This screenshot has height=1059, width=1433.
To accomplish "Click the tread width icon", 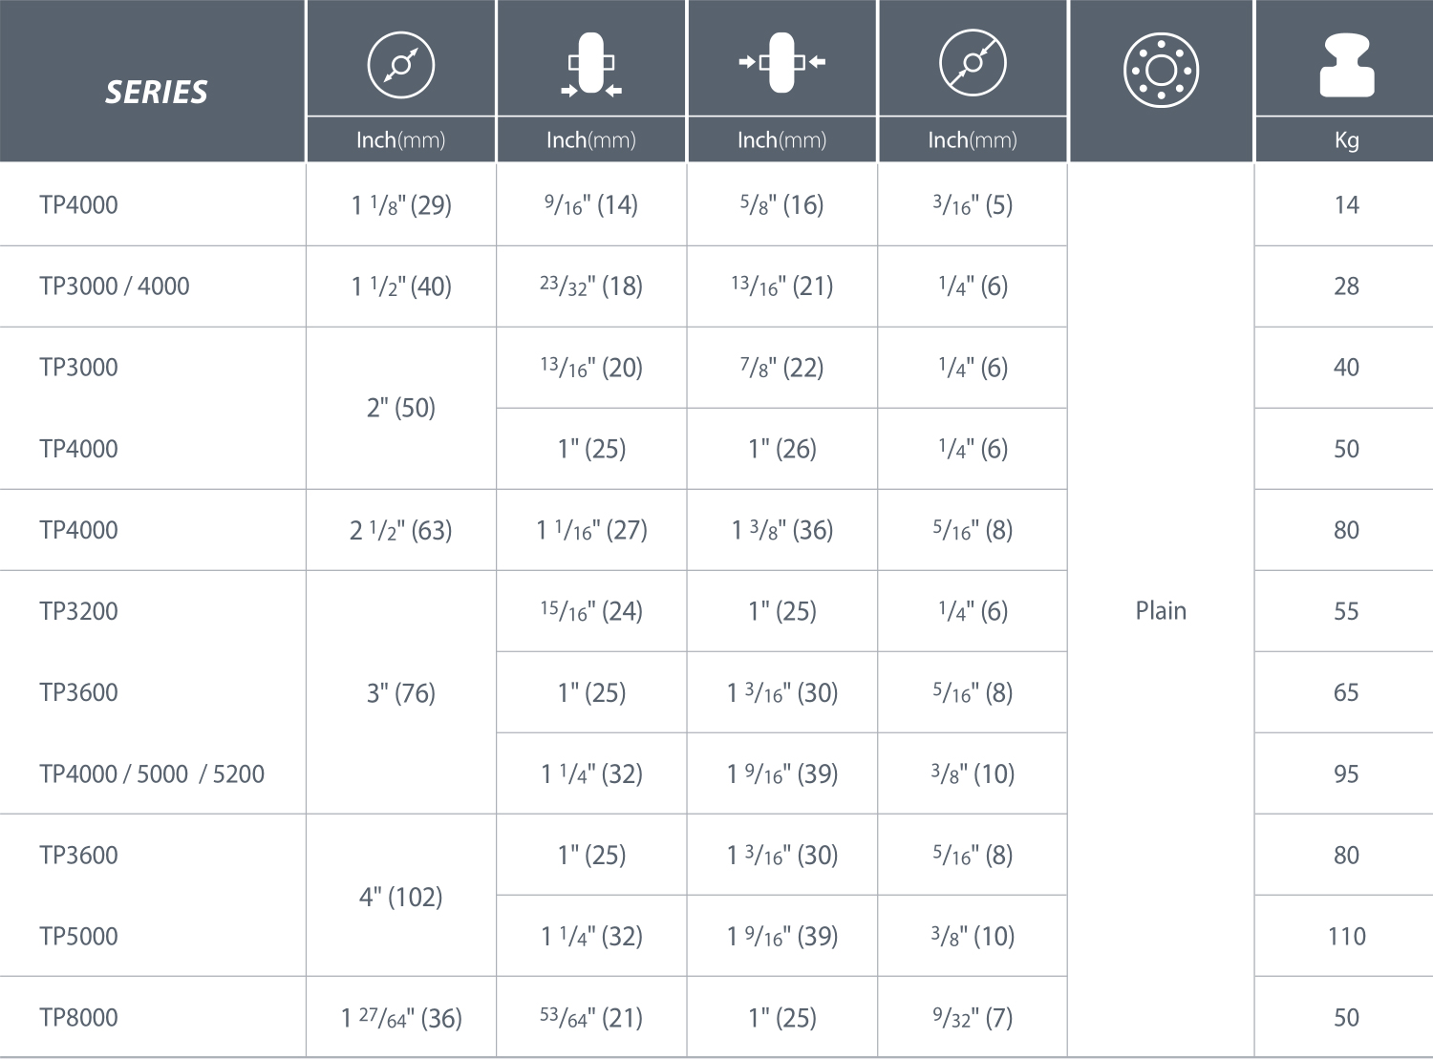I will [591, 65].
